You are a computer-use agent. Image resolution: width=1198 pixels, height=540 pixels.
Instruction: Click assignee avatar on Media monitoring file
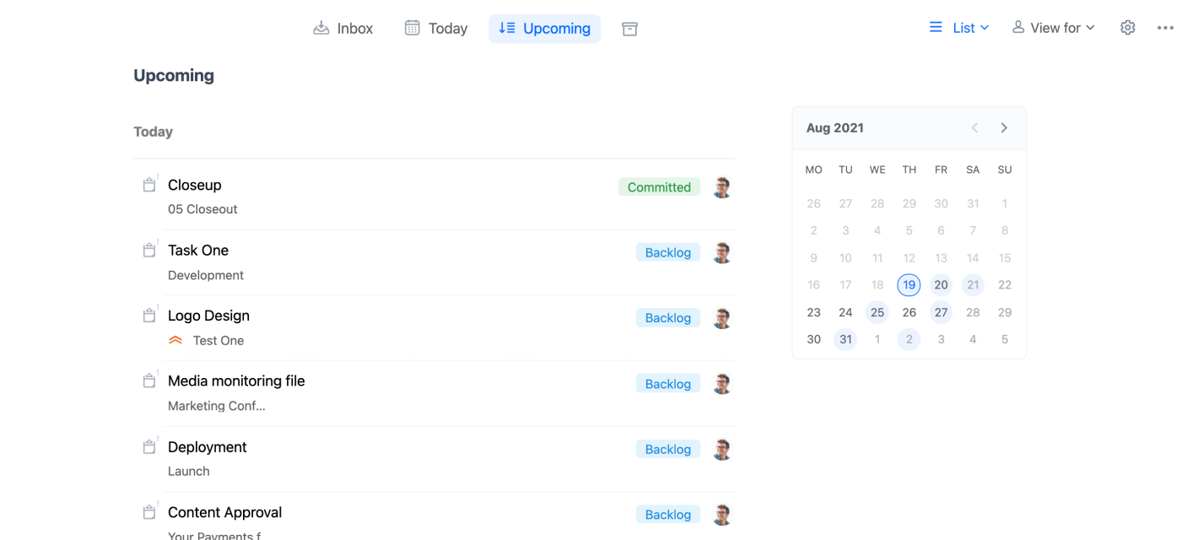point(721,384)
